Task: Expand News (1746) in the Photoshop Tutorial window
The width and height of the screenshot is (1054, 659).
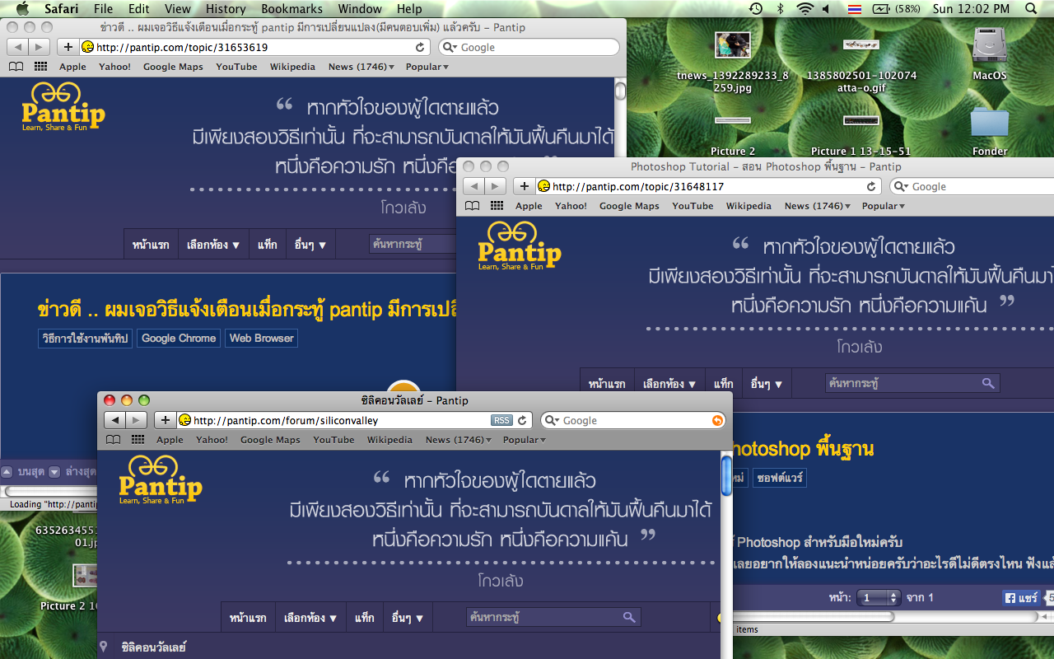Action: (x=817, y=206)
